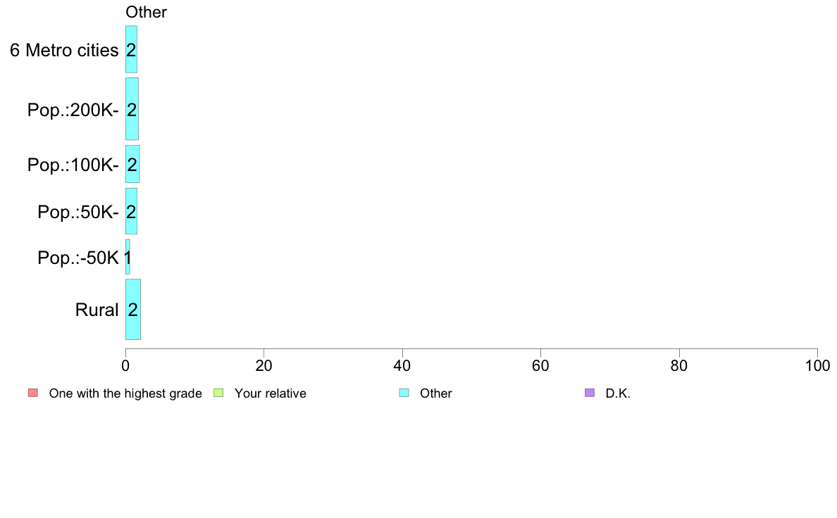Select the 'Pop.:200K-' bar
The image size is (837, 518).
point(132,109)
